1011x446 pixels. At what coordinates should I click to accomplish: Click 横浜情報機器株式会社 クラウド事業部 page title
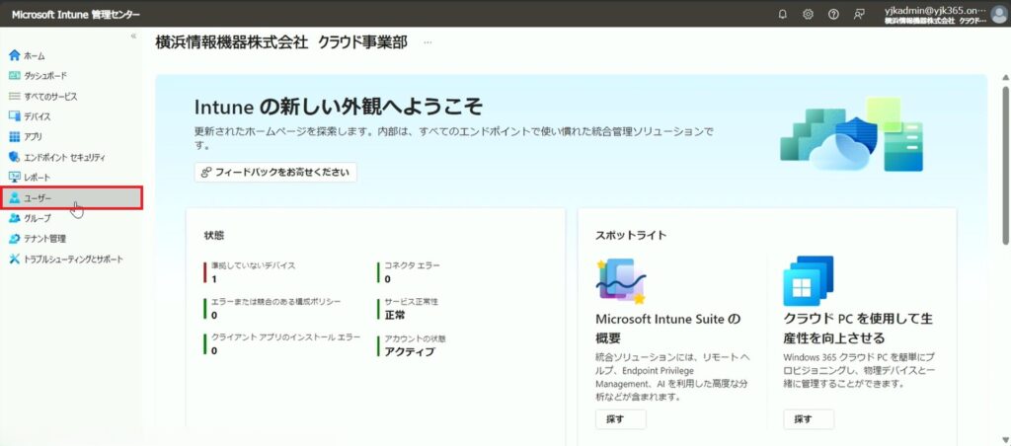coord(281,42)
